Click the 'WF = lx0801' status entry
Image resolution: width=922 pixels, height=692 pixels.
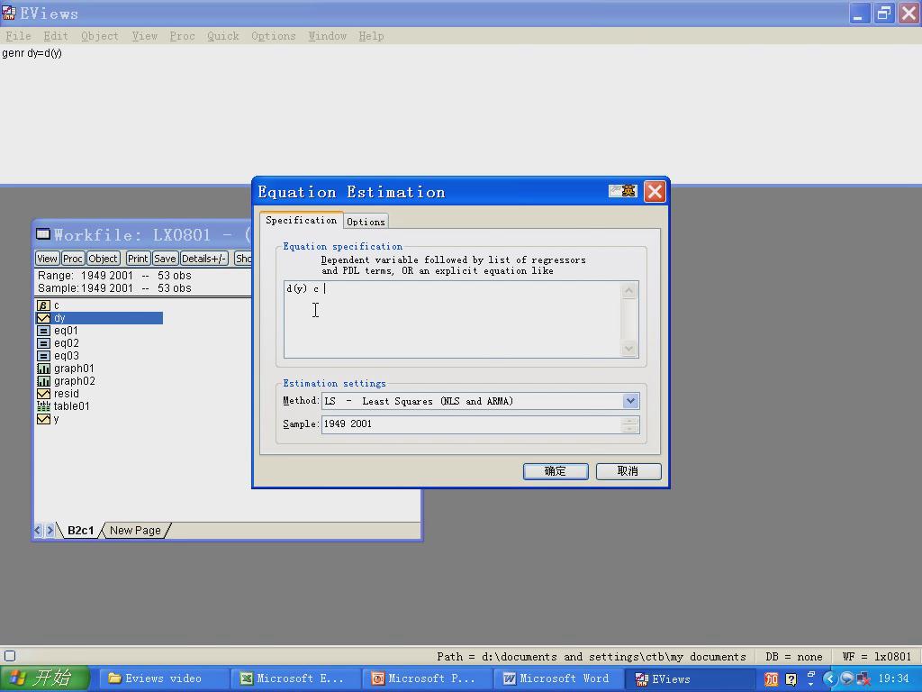tap(876, 656)
